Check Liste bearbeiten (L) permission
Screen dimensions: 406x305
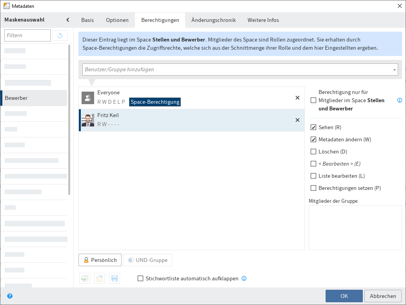pyautogui.click(x=313, y=176)
